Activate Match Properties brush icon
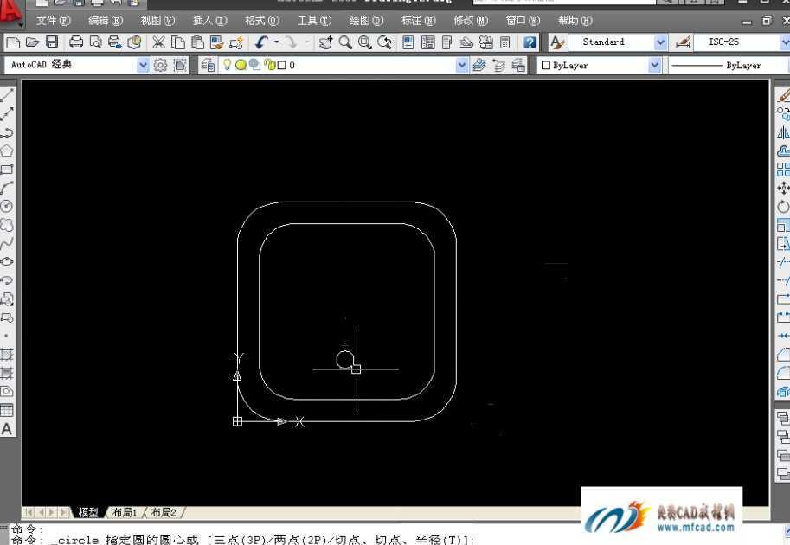Viewport: 790px width, 545px height. coord(216,42)
